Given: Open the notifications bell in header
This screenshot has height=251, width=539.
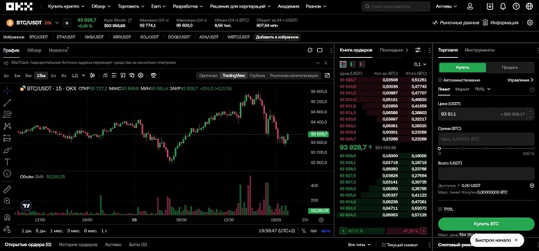Looking at the screenshot, I should coord(503,6).
